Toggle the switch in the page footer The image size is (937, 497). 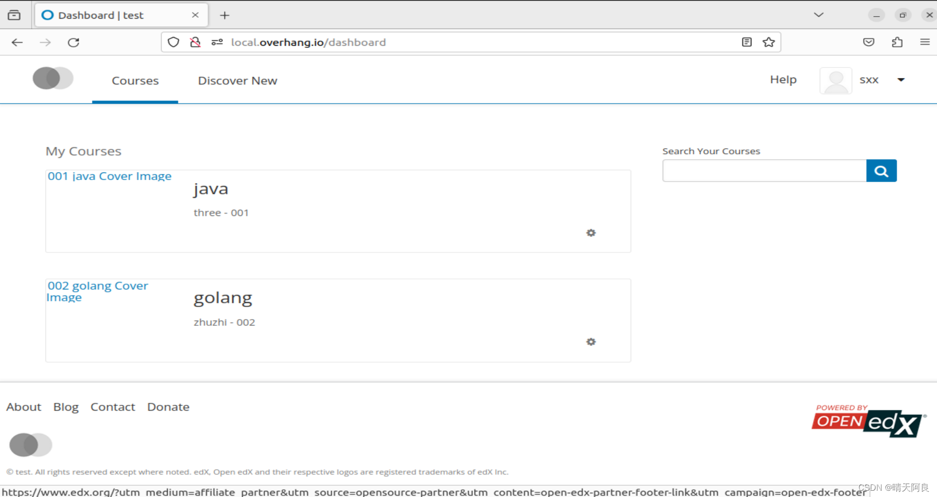coord(30,445)
